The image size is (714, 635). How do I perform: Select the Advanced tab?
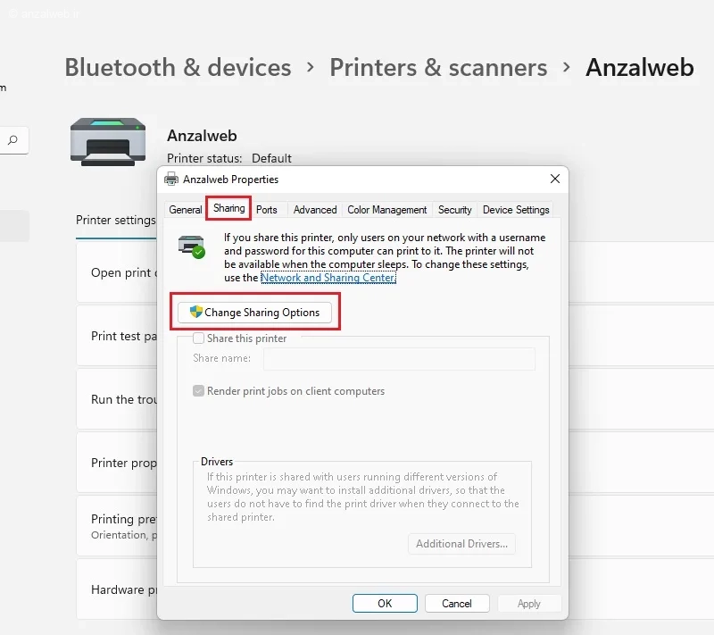tap(315, 210)
